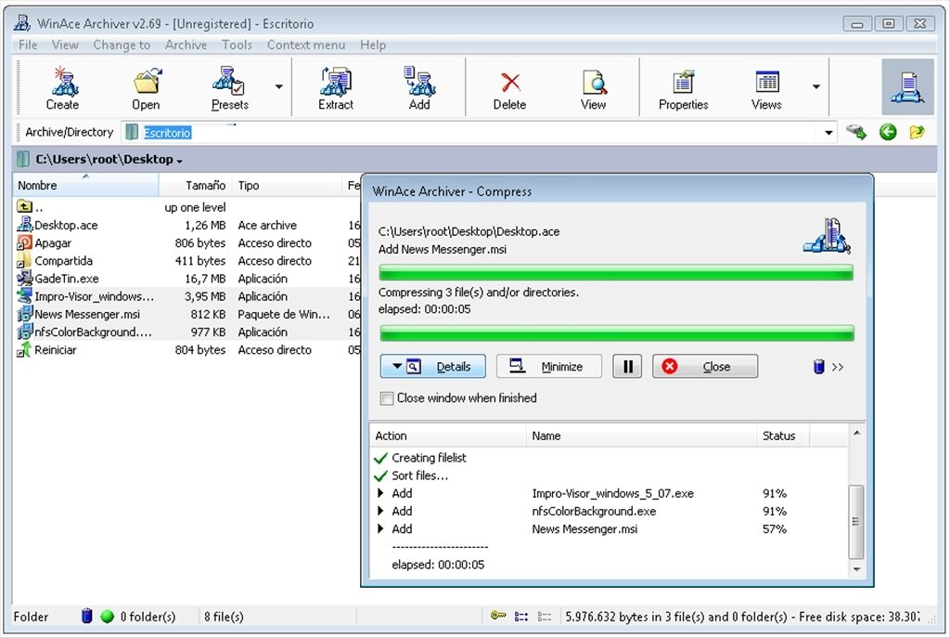This screenshot has width=950, height=638.
Task: Sort file list by Tamaño column
Action: 195,185
